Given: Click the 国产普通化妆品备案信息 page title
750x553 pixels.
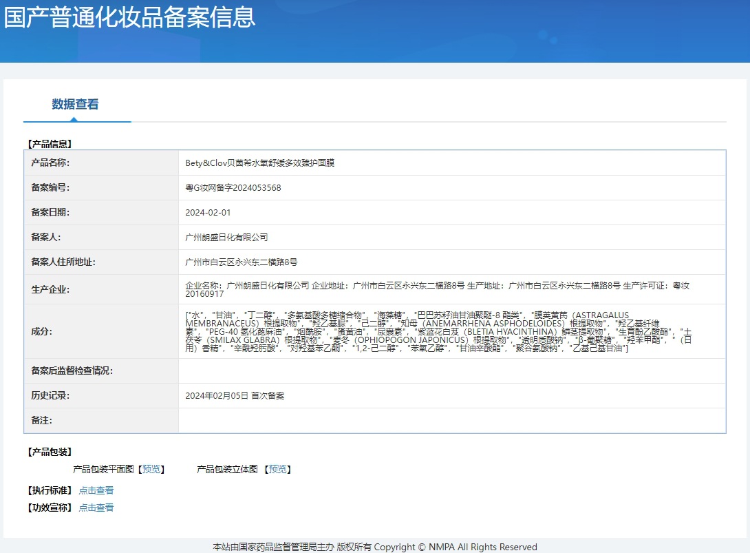Looking at the screenshot, I should pos(129,17).
